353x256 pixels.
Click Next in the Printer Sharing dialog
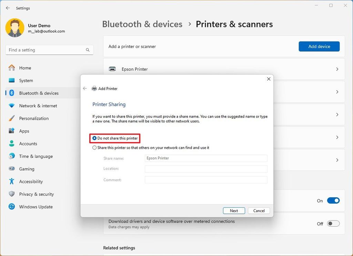click(x=234, y=210)
